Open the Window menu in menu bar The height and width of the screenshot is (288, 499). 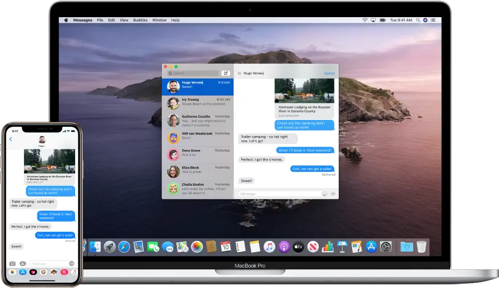[159, 20]
